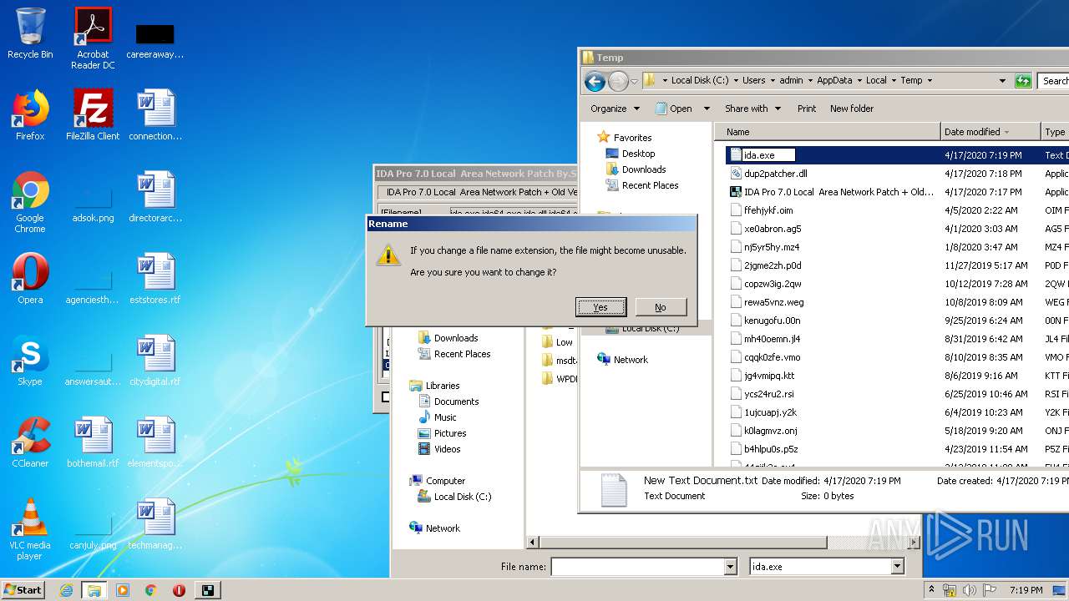Open the Recycle Bin desktop icon
Viewport: 1069px width, 601px height.
30,33
